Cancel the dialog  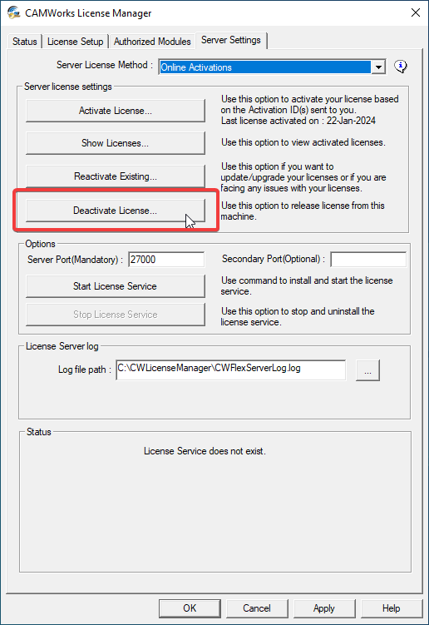pos(257,608)
